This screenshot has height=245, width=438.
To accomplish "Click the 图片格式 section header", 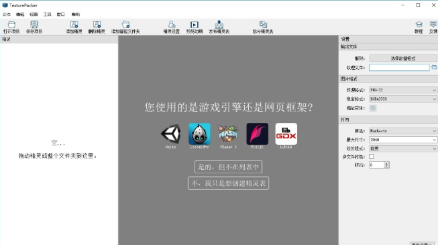I will tap(349, 79).
